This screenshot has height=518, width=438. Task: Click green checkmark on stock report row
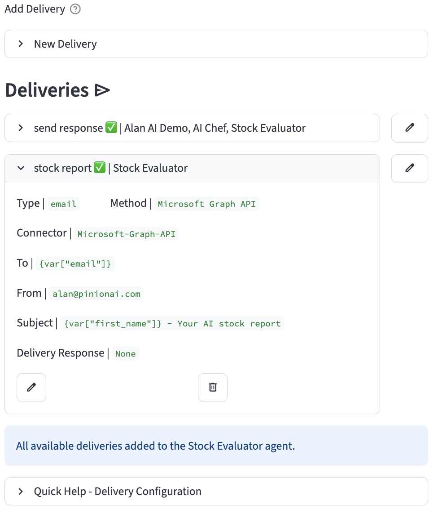tap(100, 168)
